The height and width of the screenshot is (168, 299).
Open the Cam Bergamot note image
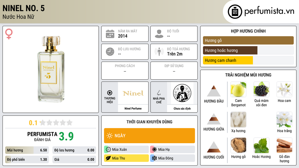238,89
